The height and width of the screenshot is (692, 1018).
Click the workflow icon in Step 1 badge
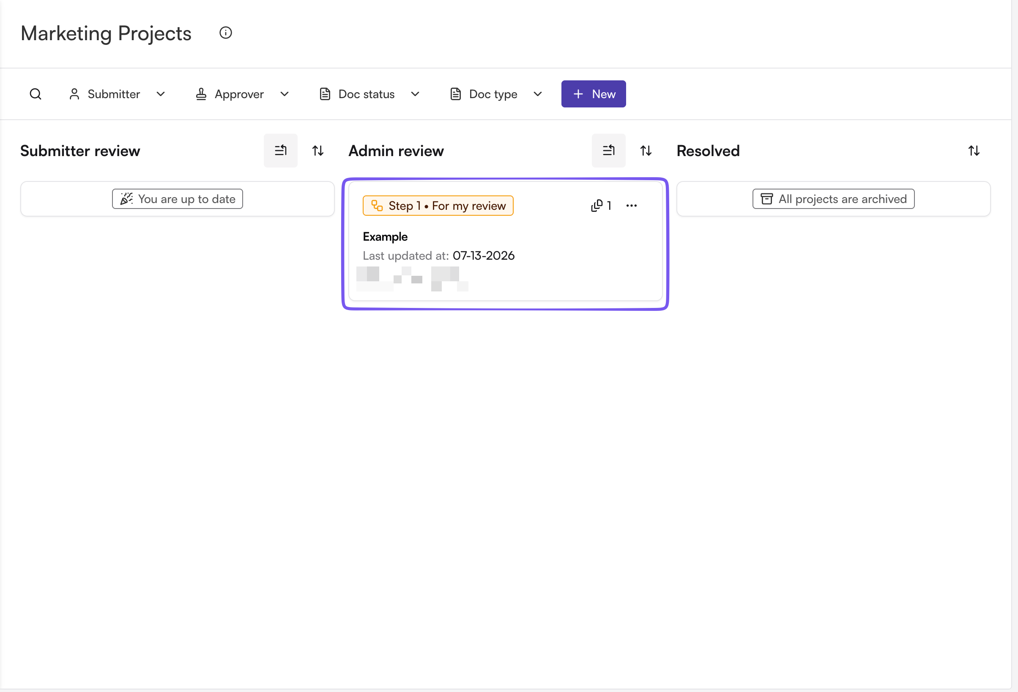click(x=377, y=206)
